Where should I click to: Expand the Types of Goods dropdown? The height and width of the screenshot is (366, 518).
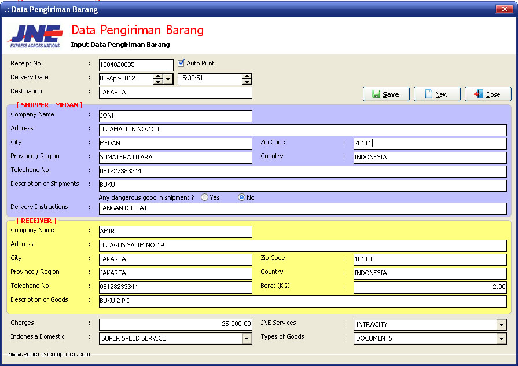[501, 339]
